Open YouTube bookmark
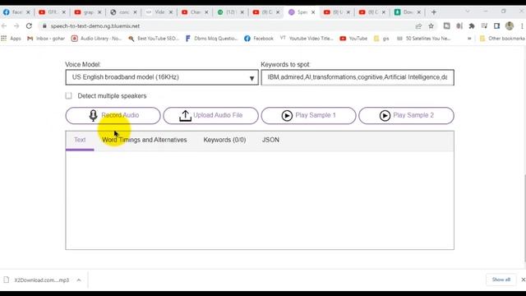Image resolution: width=526 pixels, height=296 pixels. 353,39
